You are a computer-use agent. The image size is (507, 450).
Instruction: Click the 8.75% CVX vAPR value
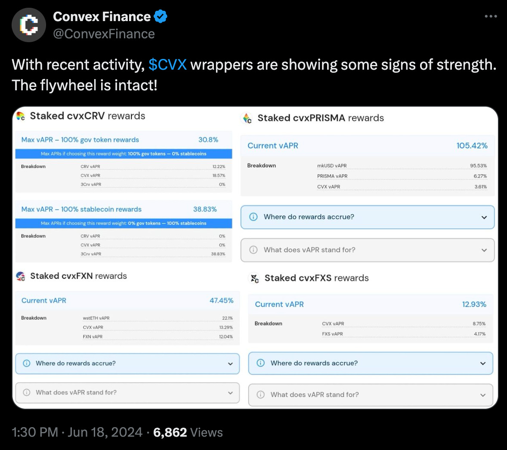pyautogui.click(x=479, y=324)
